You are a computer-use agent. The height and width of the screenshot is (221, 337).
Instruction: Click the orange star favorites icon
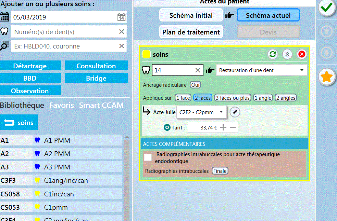(327, 78)
